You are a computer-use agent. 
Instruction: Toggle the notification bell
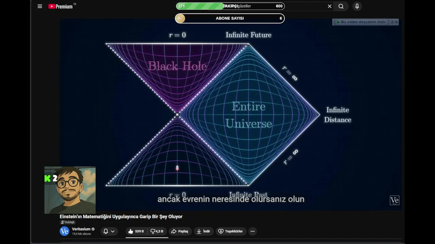(106, 231)
